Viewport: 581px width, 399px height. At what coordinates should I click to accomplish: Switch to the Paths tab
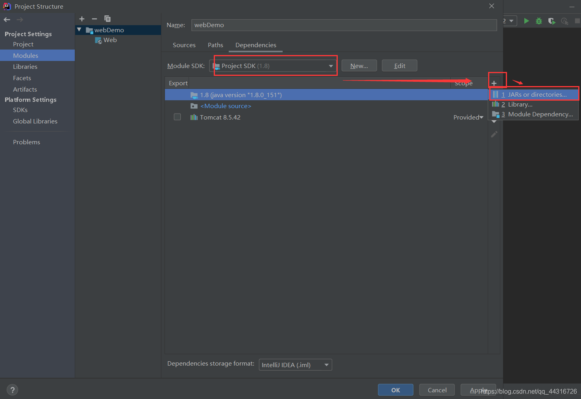215,45
